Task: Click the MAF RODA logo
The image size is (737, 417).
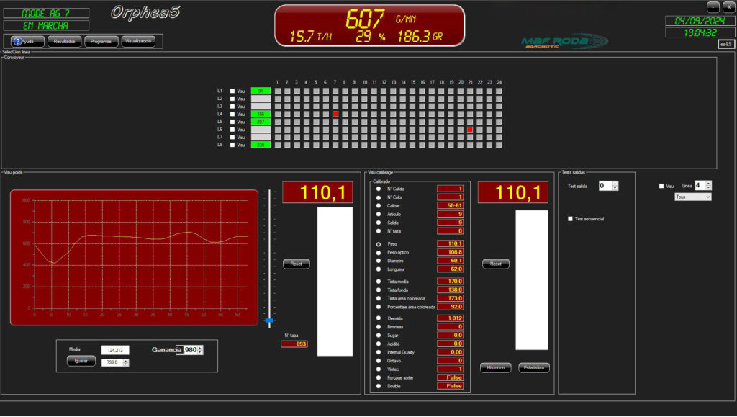Action: pos(564,42)
